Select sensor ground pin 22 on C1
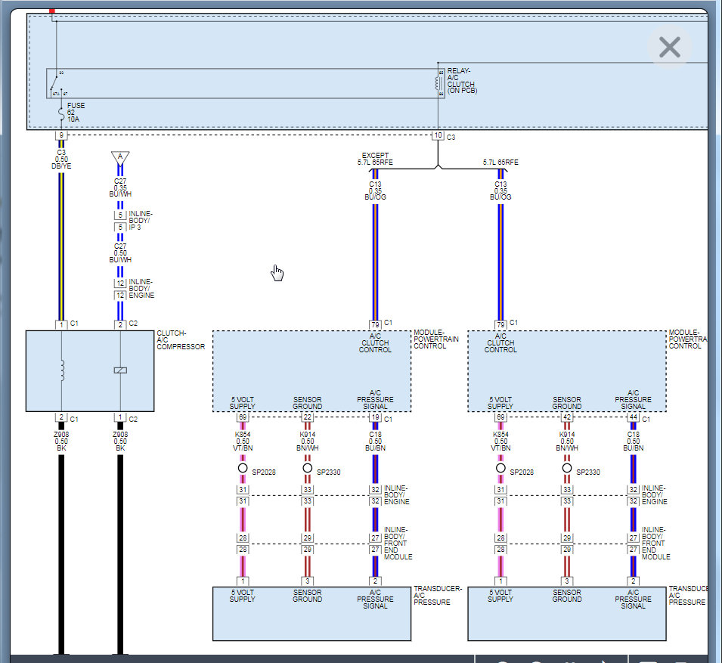 pos(308,417)
